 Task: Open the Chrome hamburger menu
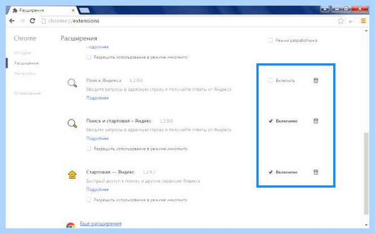point(363,21)
